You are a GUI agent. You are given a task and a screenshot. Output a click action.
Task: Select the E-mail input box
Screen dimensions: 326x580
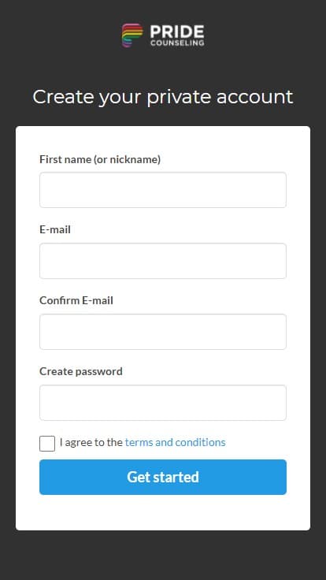(163, 261)
